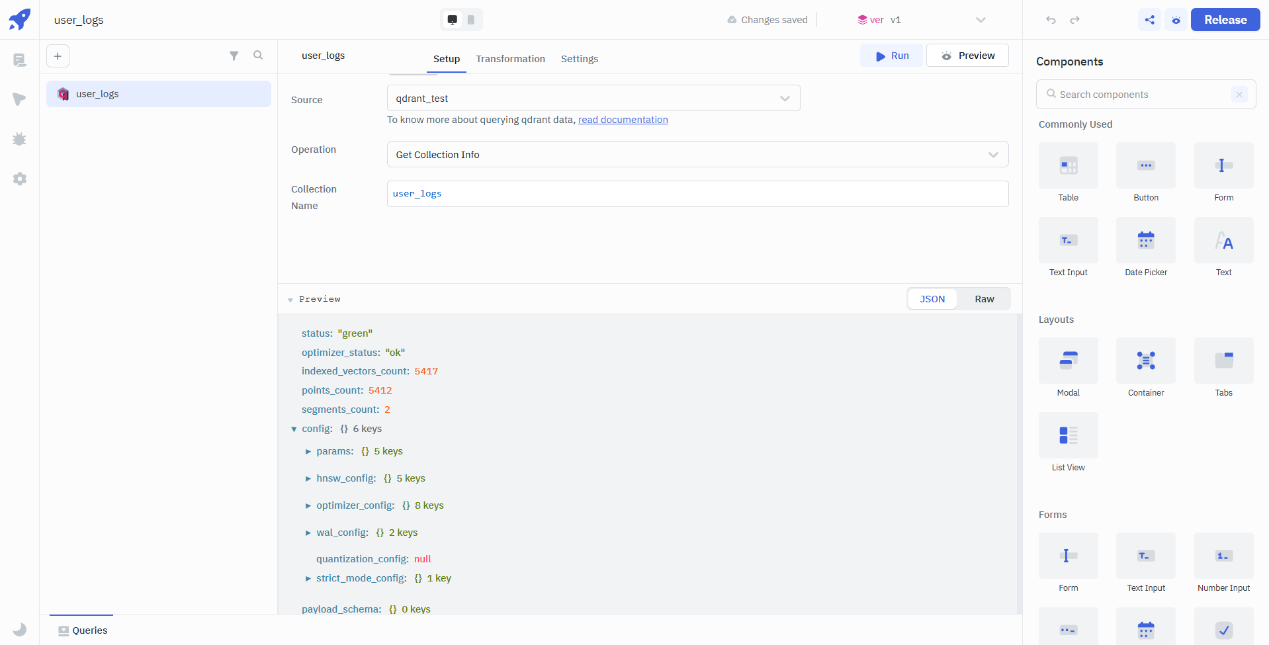Select the Date Picker component icon
1269x645 pixels.
point(1145,240)
